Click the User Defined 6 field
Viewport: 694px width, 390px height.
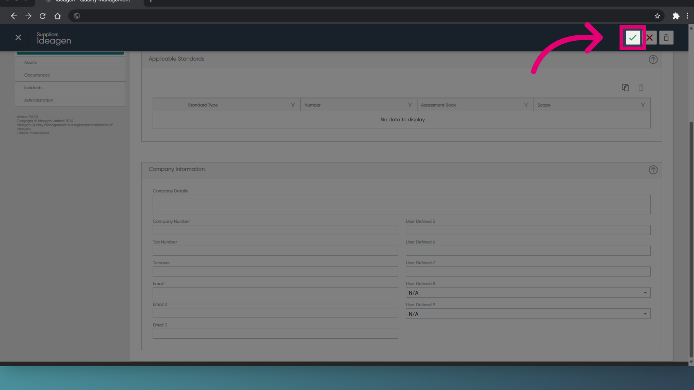pos(528,251)
